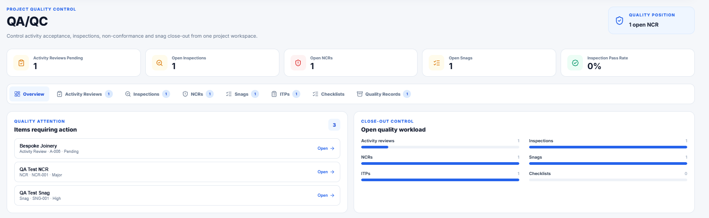This screenshot has height=218, width=709.
Task: Click the Open Snags checklist icon
Action: (x=437, y=63)
